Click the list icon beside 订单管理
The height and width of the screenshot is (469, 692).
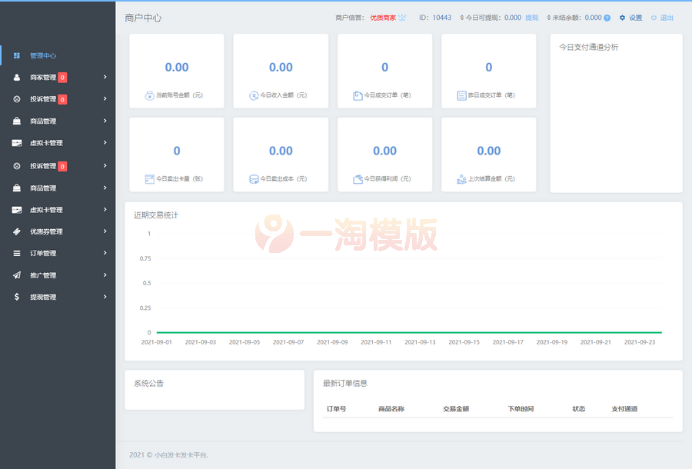tap(17, 253)
